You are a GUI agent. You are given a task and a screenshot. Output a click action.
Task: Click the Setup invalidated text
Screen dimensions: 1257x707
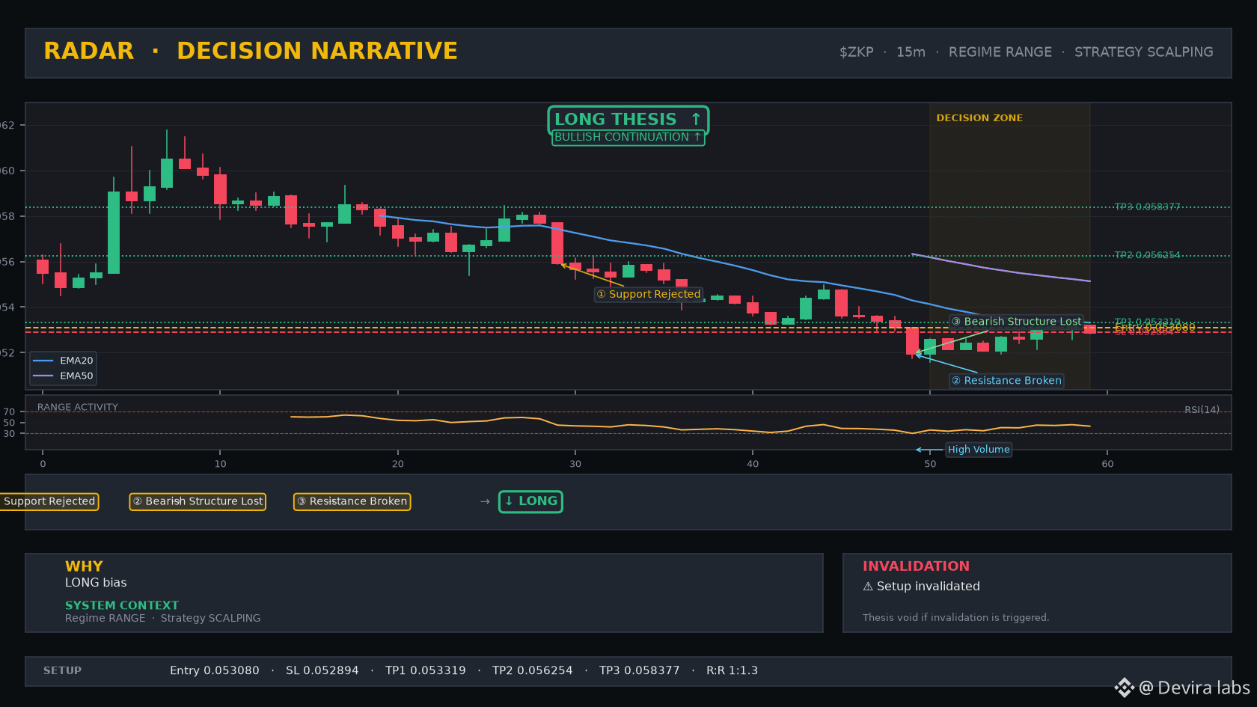(x=929, y=587)
